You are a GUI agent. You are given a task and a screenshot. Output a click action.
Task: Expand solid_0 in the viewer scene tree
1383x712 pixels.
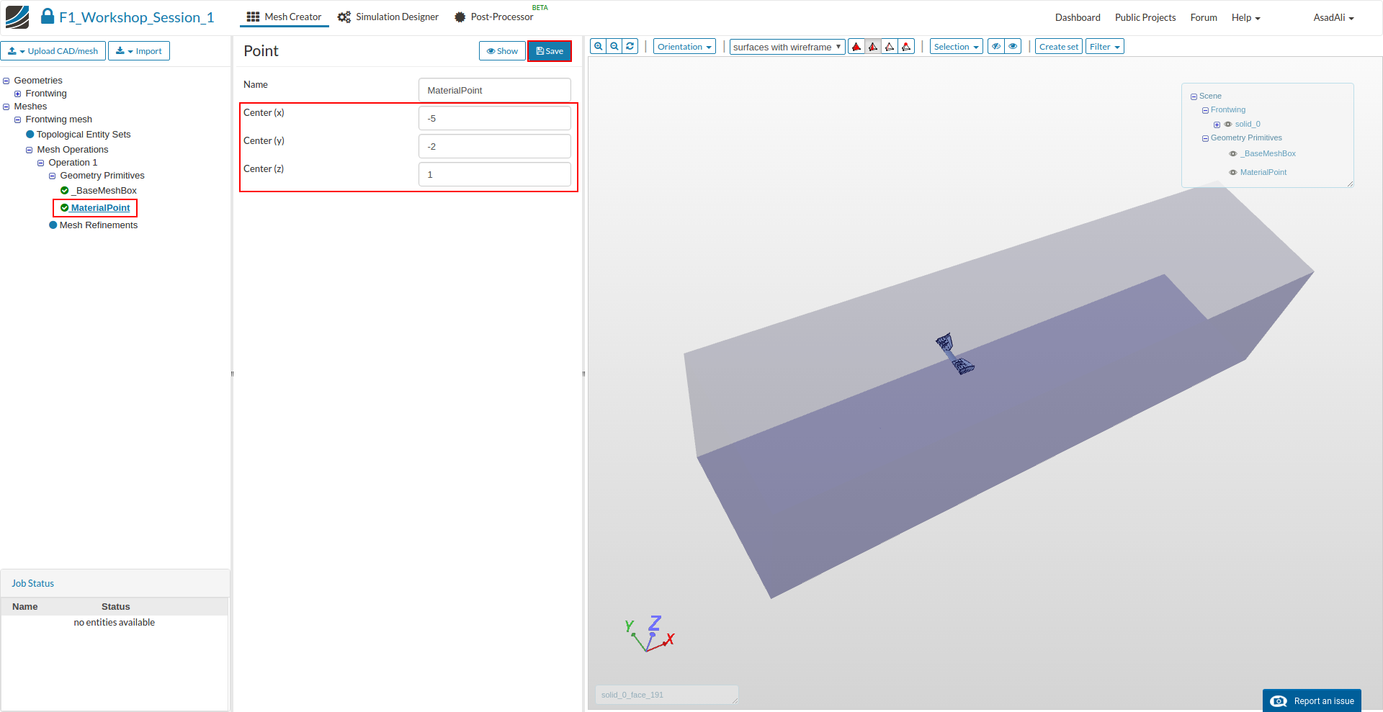tap(1217, 125)
